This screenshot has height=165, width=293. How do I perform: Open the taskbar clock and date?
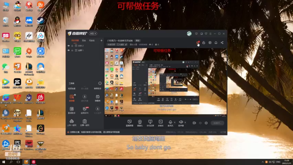click(286, 162)
